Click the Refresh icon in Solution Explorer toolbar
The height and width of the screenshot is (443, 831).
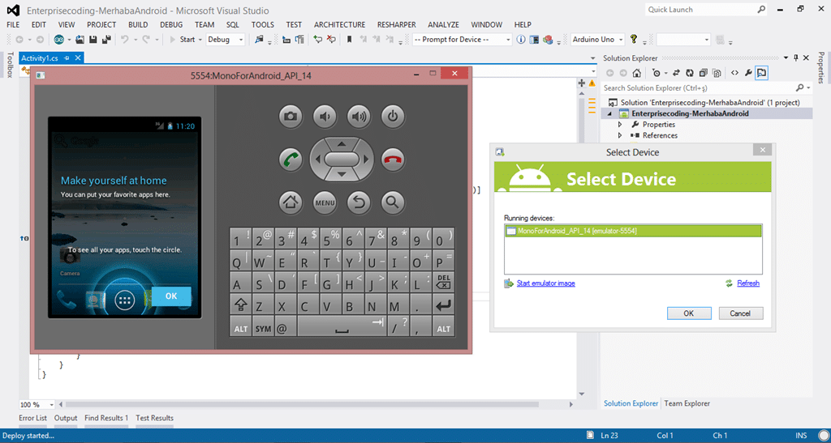point(690,73)
